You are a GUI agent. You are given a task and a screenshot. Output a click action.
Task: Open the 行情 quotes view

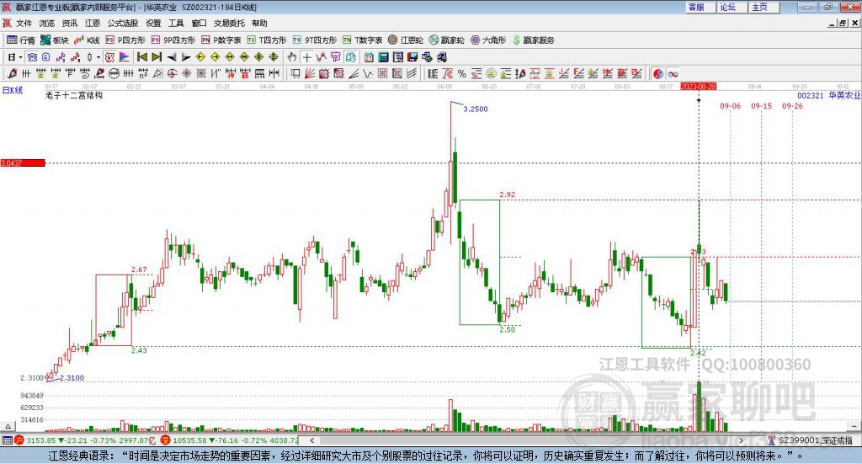[x=21, y=40]
